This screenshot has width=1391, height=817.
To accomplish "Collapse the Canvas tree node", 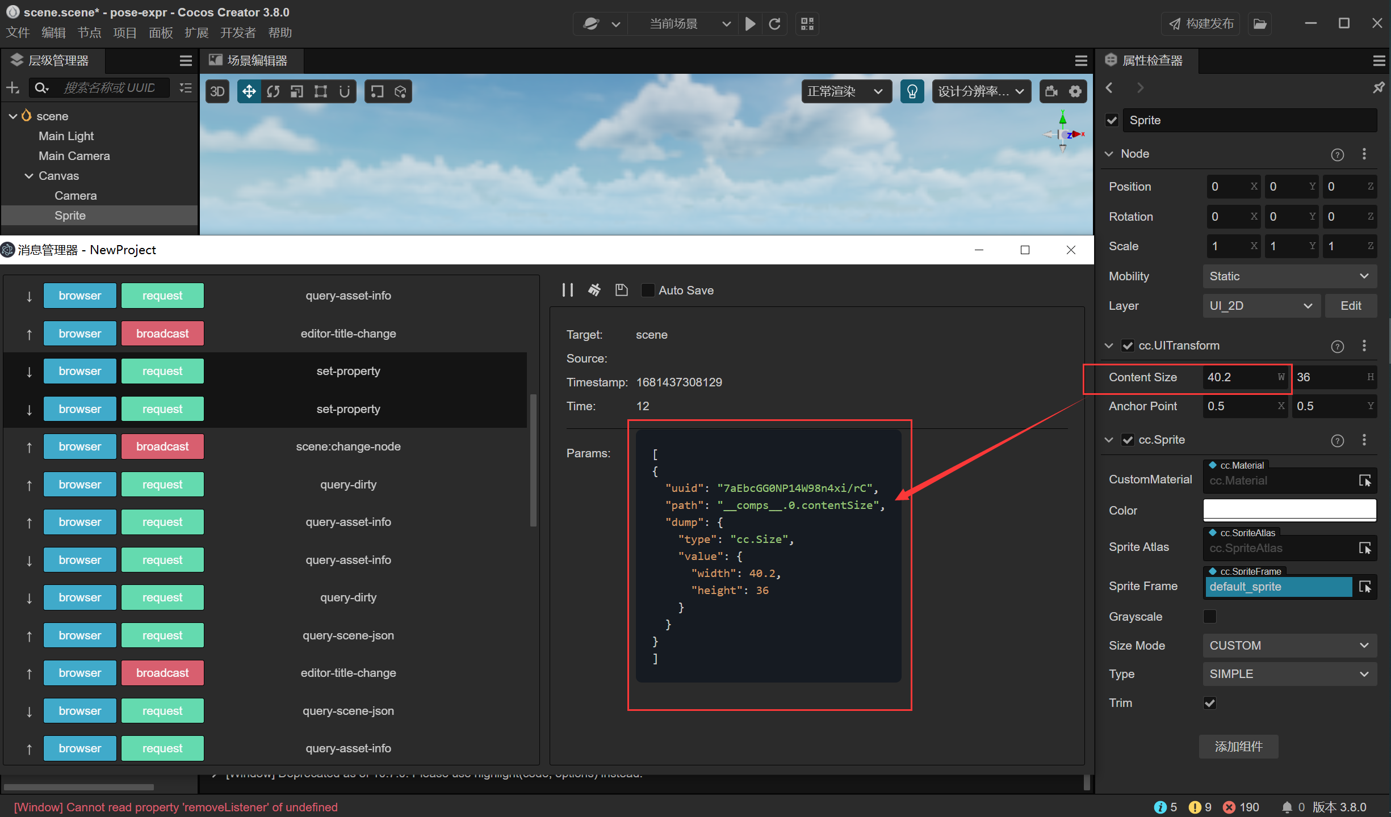I will tap(29, 176).
